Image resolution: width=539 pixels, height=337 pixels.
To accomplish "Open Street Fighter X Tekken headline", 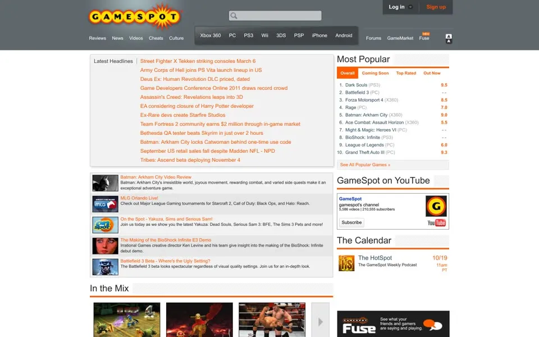I will pos(198,61).
